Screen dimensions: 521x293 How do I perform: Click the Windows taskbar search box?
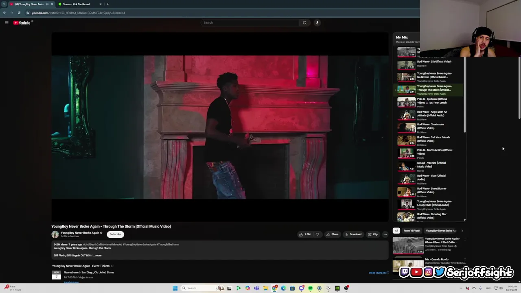[203, 288]
